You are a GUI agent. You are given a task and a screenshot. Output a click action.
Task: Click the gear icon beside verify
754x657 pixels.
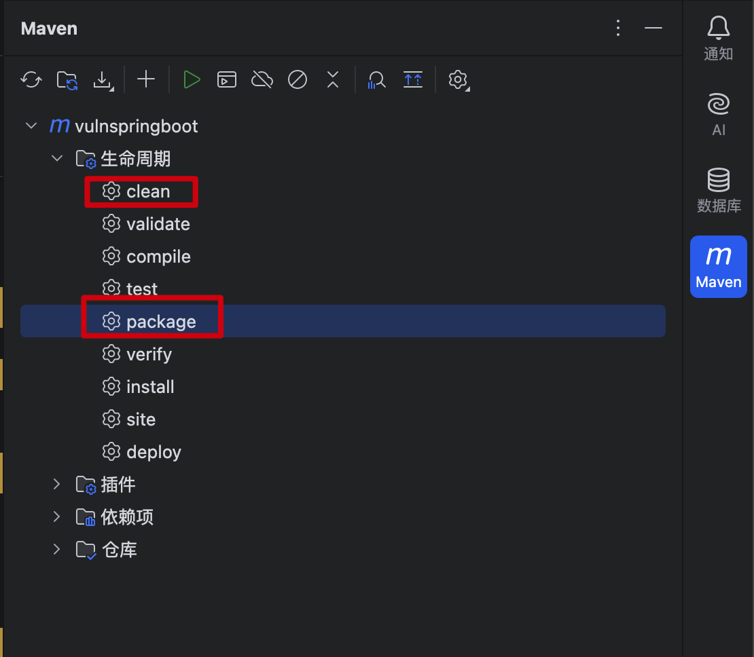(111, 354)
